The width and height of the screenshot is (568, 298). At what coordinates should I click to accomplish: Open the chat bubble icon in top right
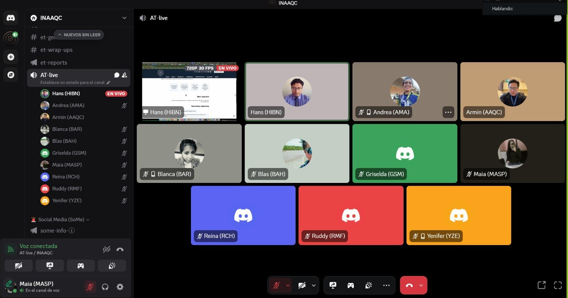pos(557,18)
